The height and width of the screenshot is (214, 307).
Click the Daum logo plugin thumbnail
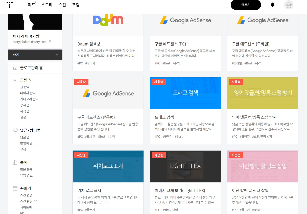108,25
